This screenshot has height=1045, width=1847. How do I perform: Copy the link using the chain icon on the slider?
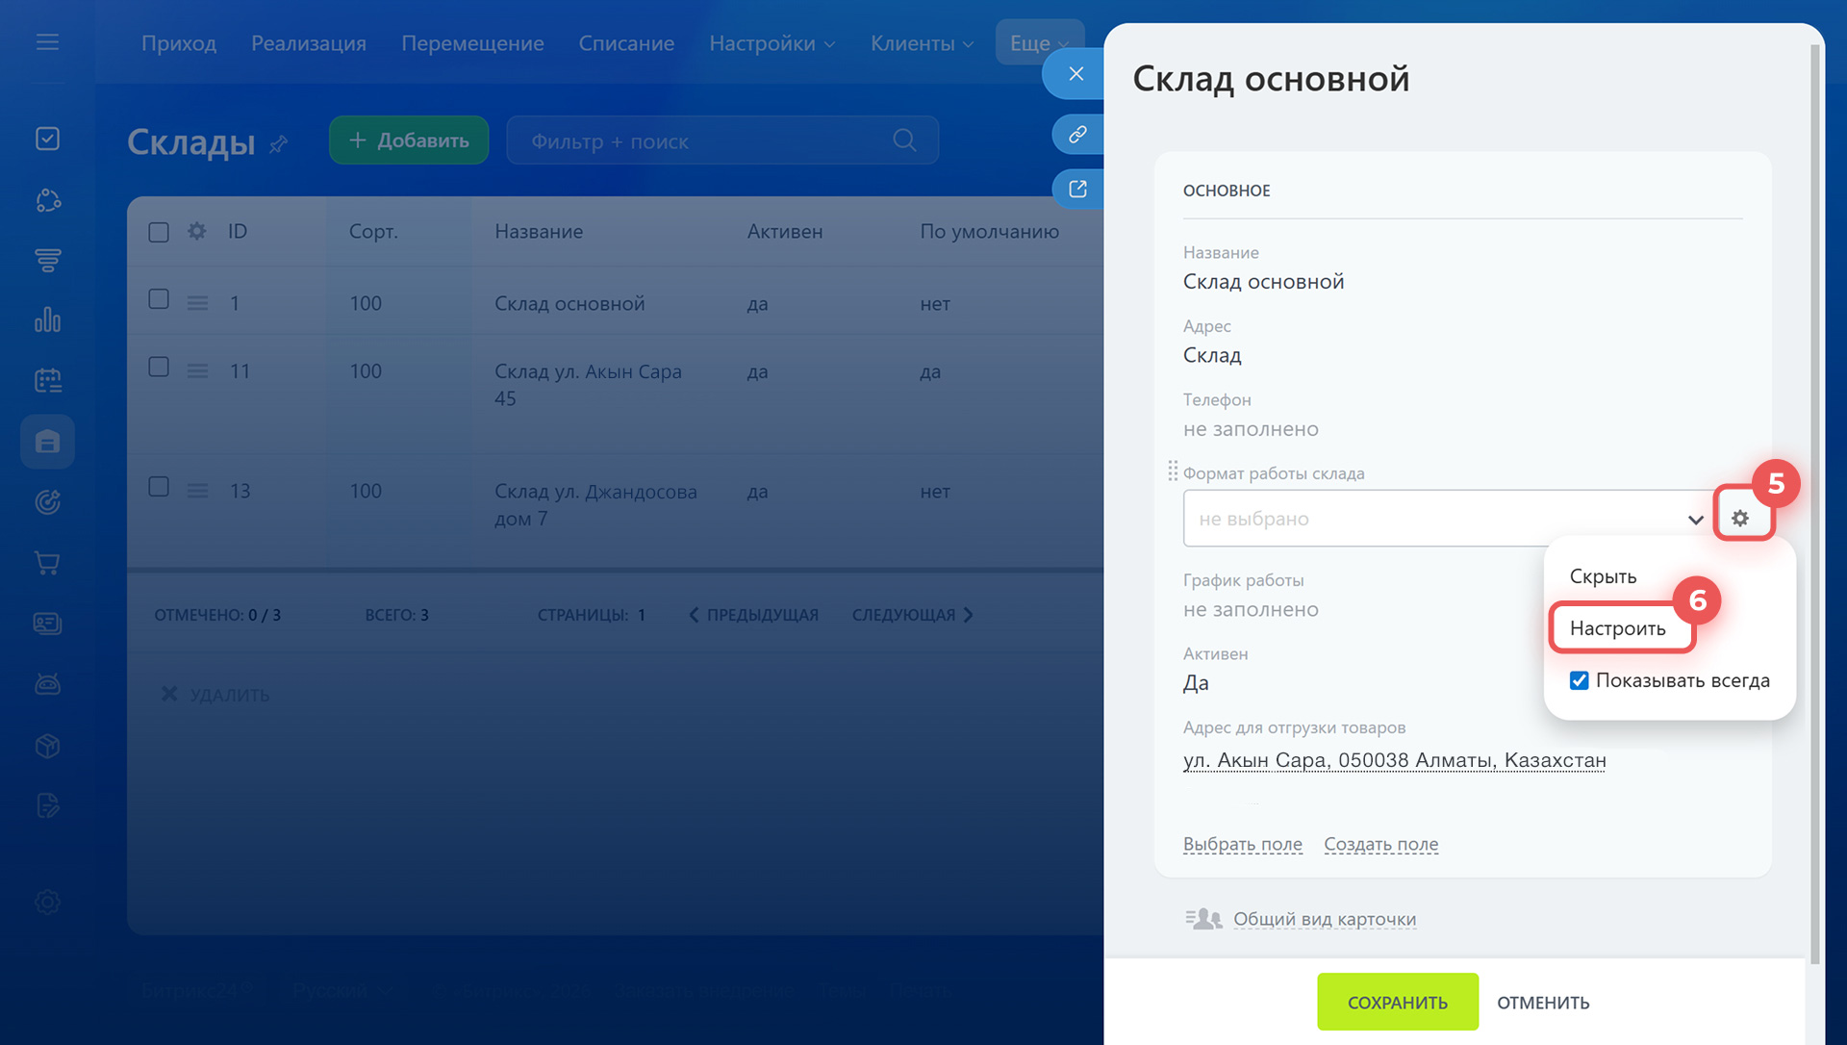(x=1076, y=134)
